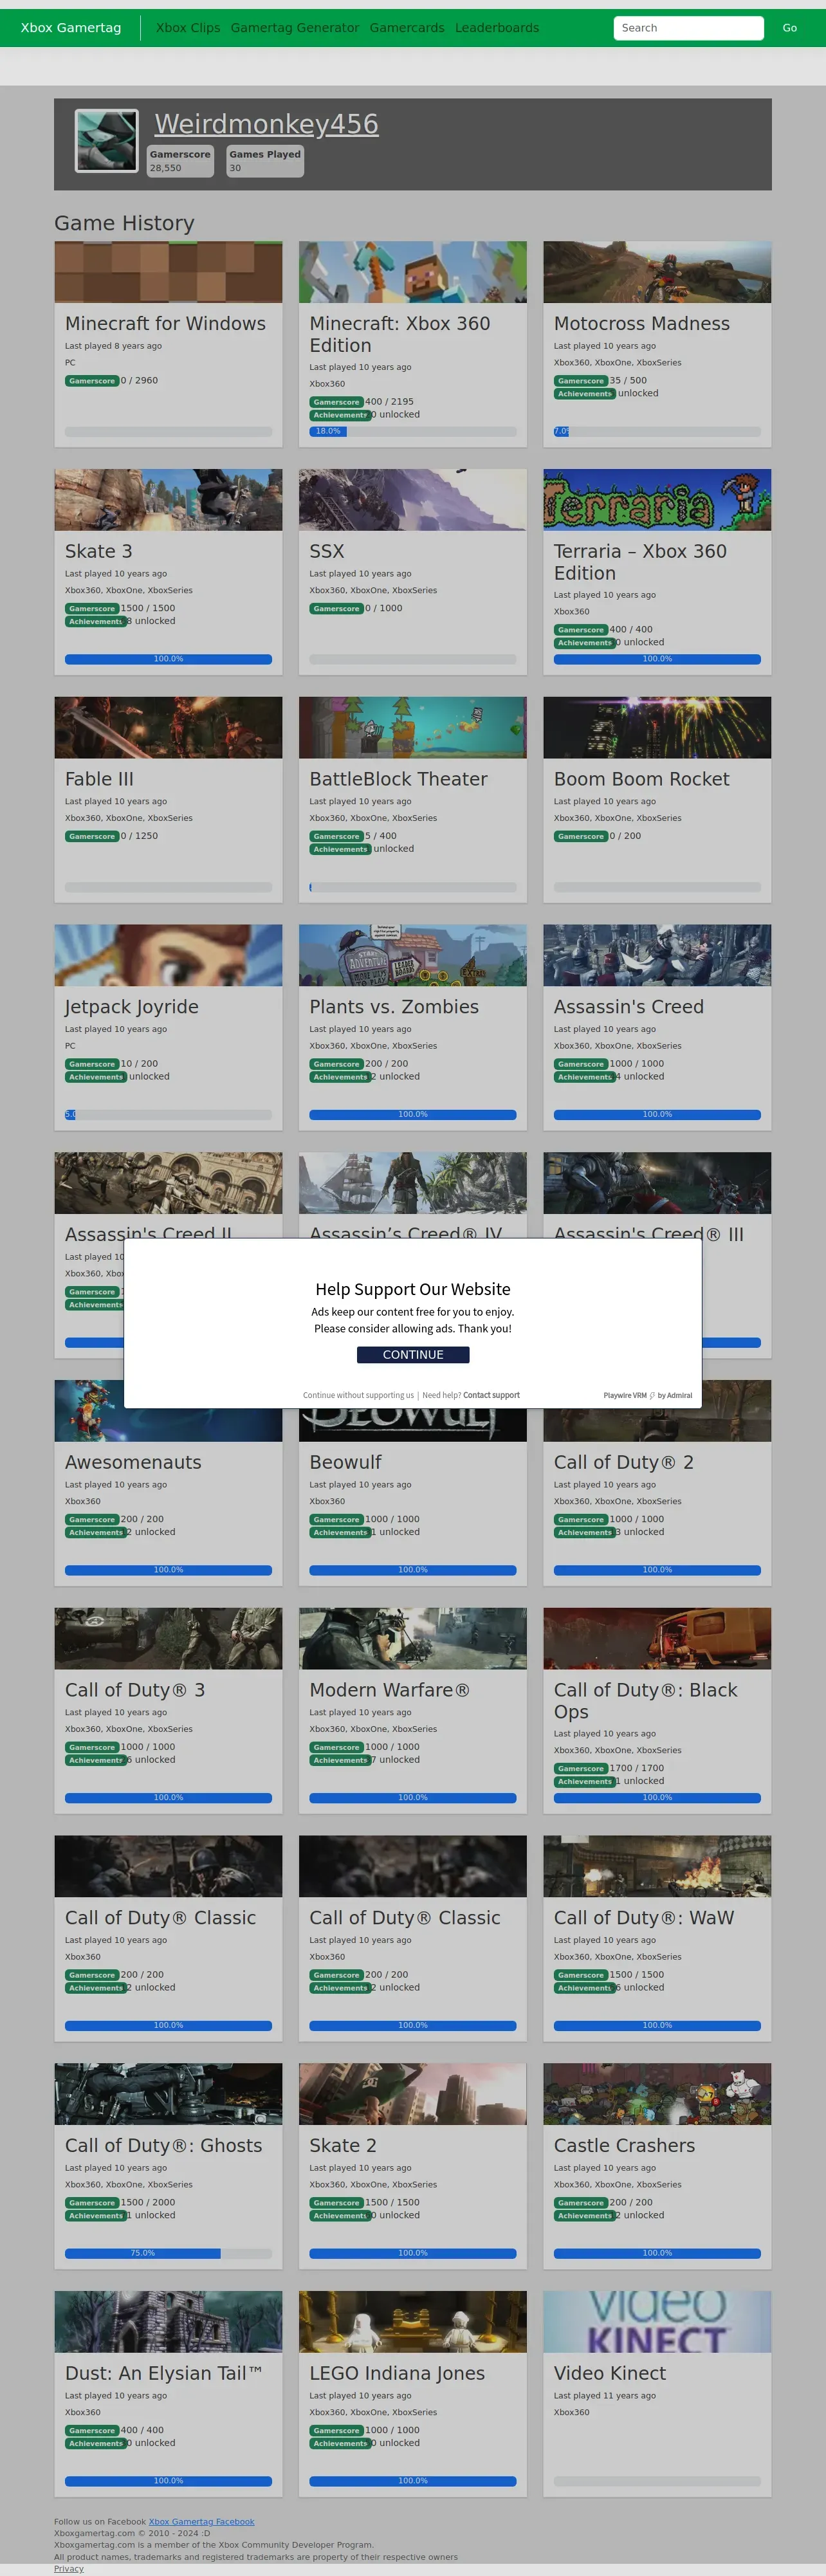Click the Go search button

click(789, 28)
